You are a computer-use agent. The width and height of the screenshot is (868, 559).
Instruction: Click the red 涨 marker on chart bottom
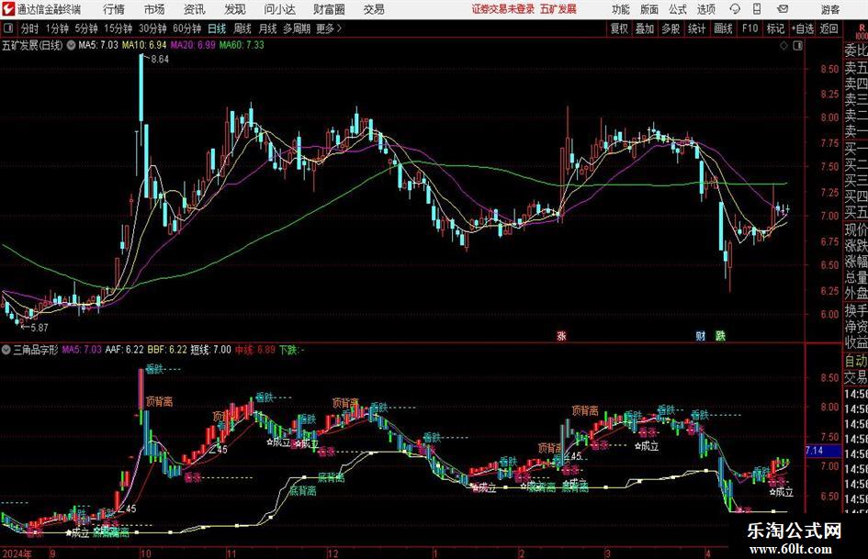561,335
